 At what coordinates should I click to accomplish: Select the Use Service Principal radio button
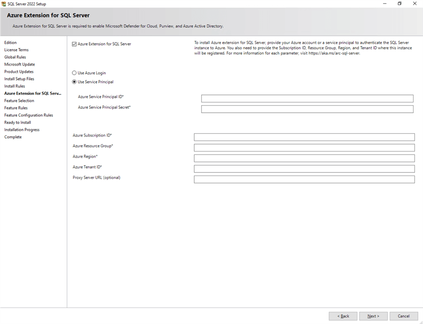click(x=74, y=82)
